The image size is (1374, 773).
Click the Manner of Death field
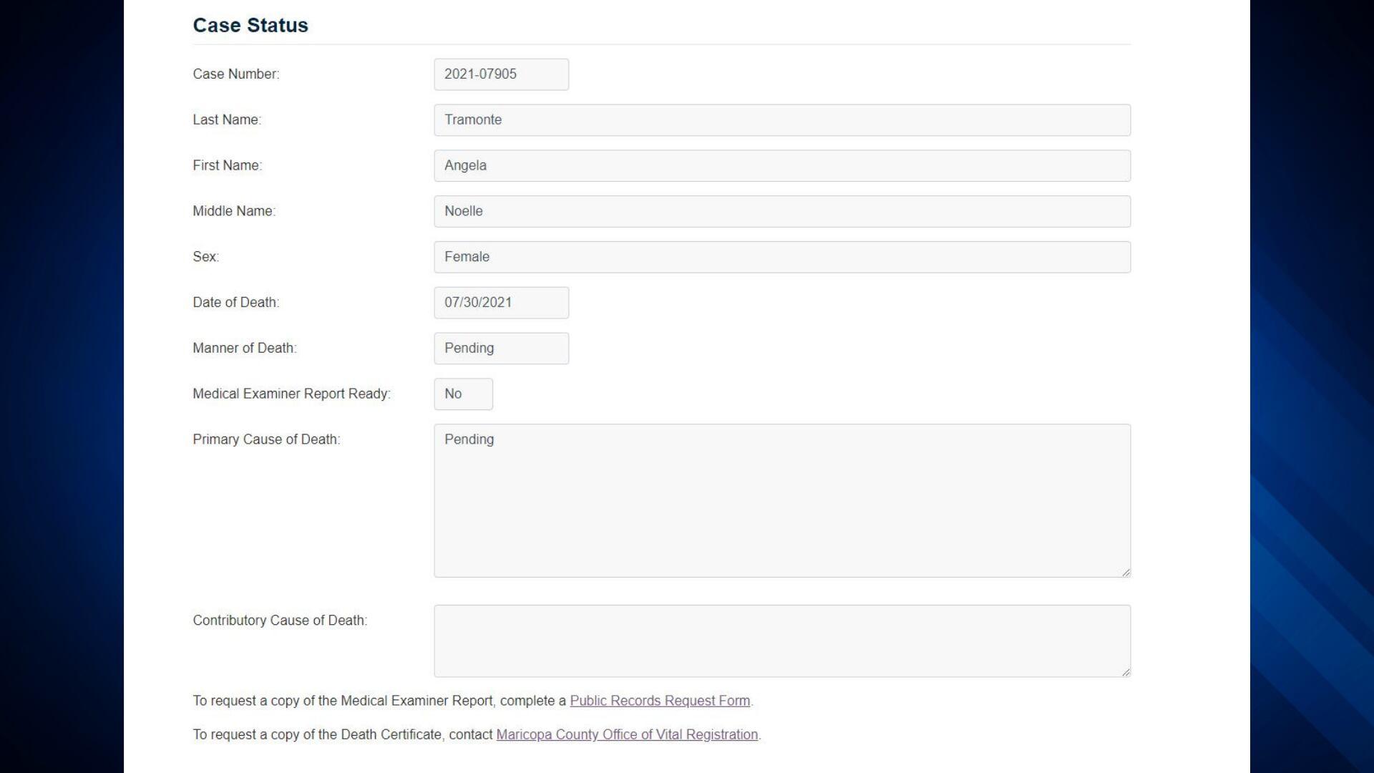[501, 349]
